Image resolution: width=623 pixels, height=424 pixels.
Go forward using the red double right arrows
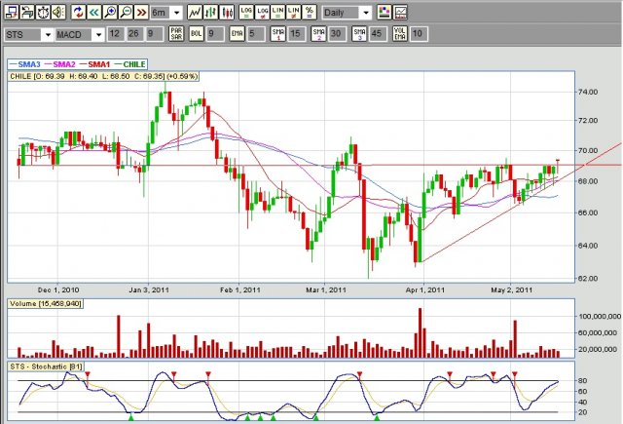(x=141, y=13)
